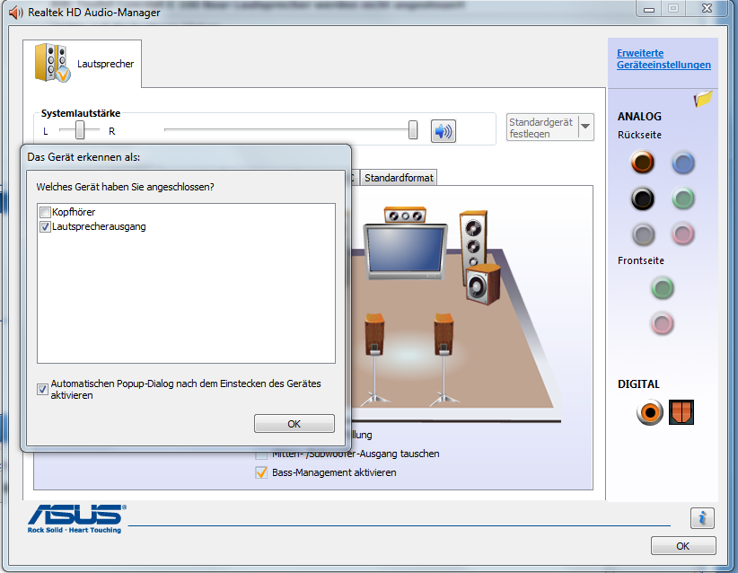Image resolution: width=738 pixels, height=573 pixels.
Task: Select the Lautsprecher device tab
Action: pyautogui.click(x=83, y=64)
